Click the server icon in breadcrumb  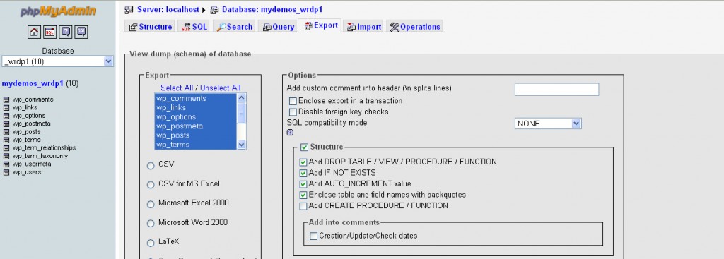pos(129,10)
